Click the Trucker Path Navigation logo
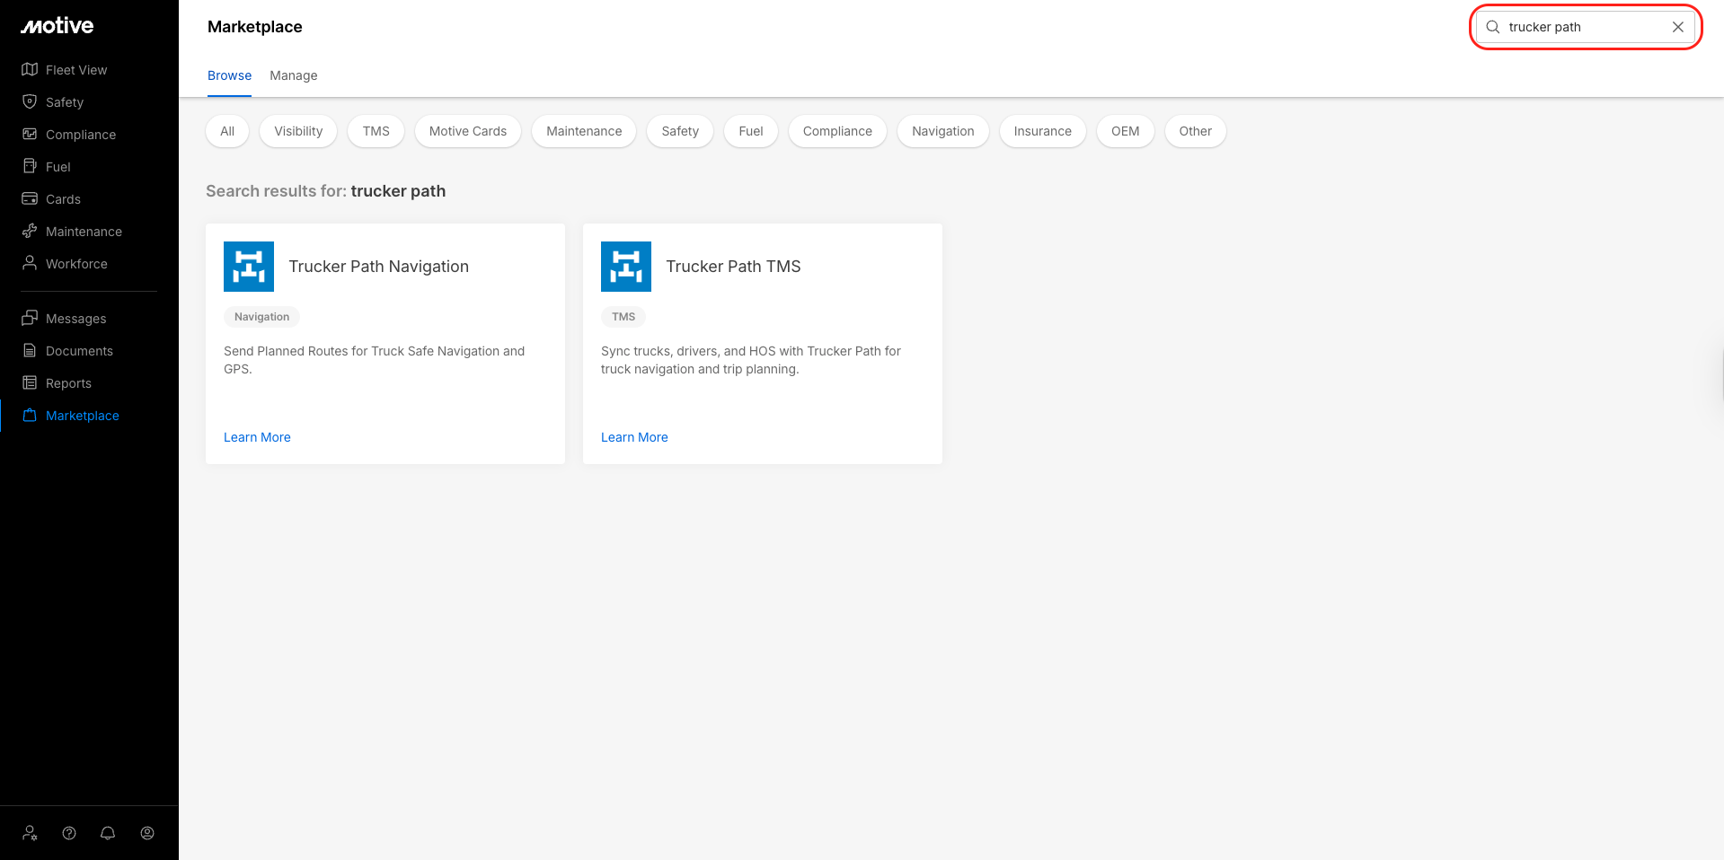Viewport: 1724px width, 860px height. click(x=249, y=267)
